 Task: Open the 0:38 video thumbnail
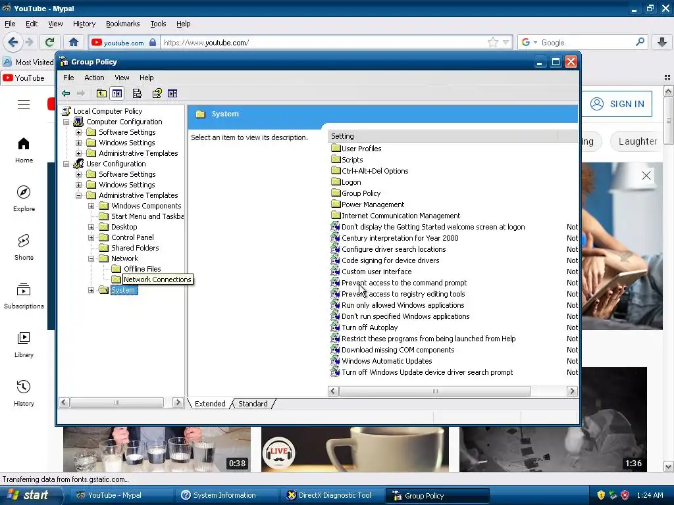[x=157, y=450]
